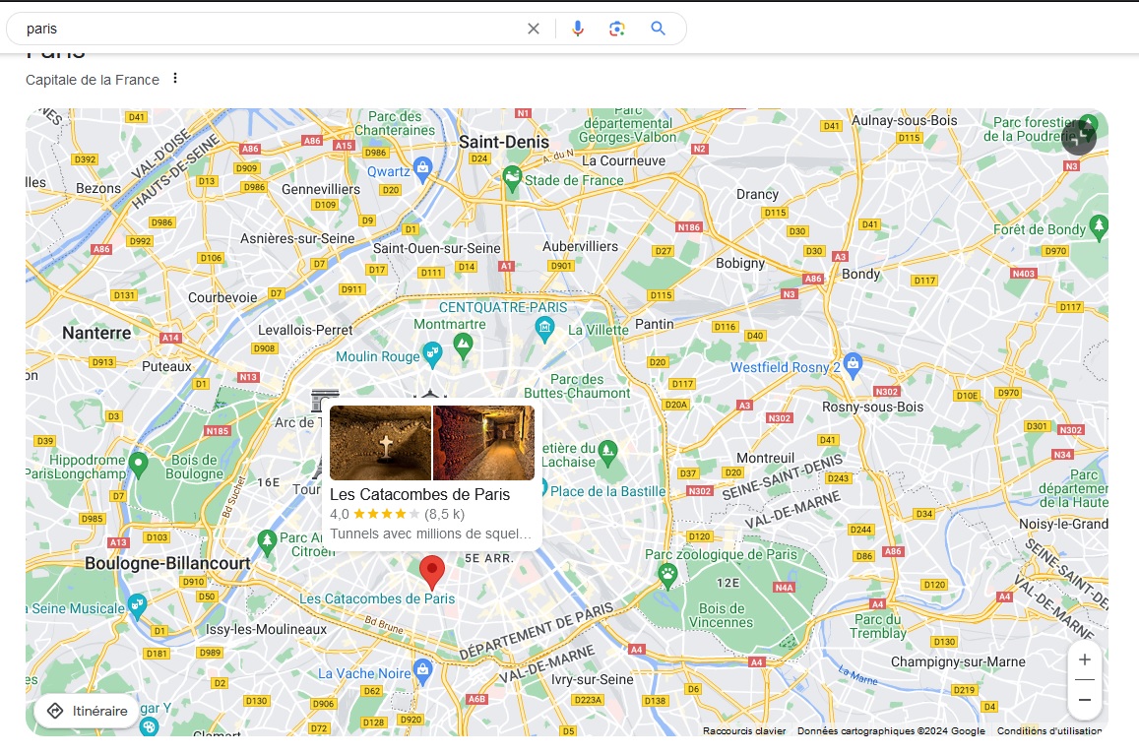The width and height of the screenshot is (1139, 754).
Task: Click the Bois de Boulogne label
Action: (x=194, y=468)
